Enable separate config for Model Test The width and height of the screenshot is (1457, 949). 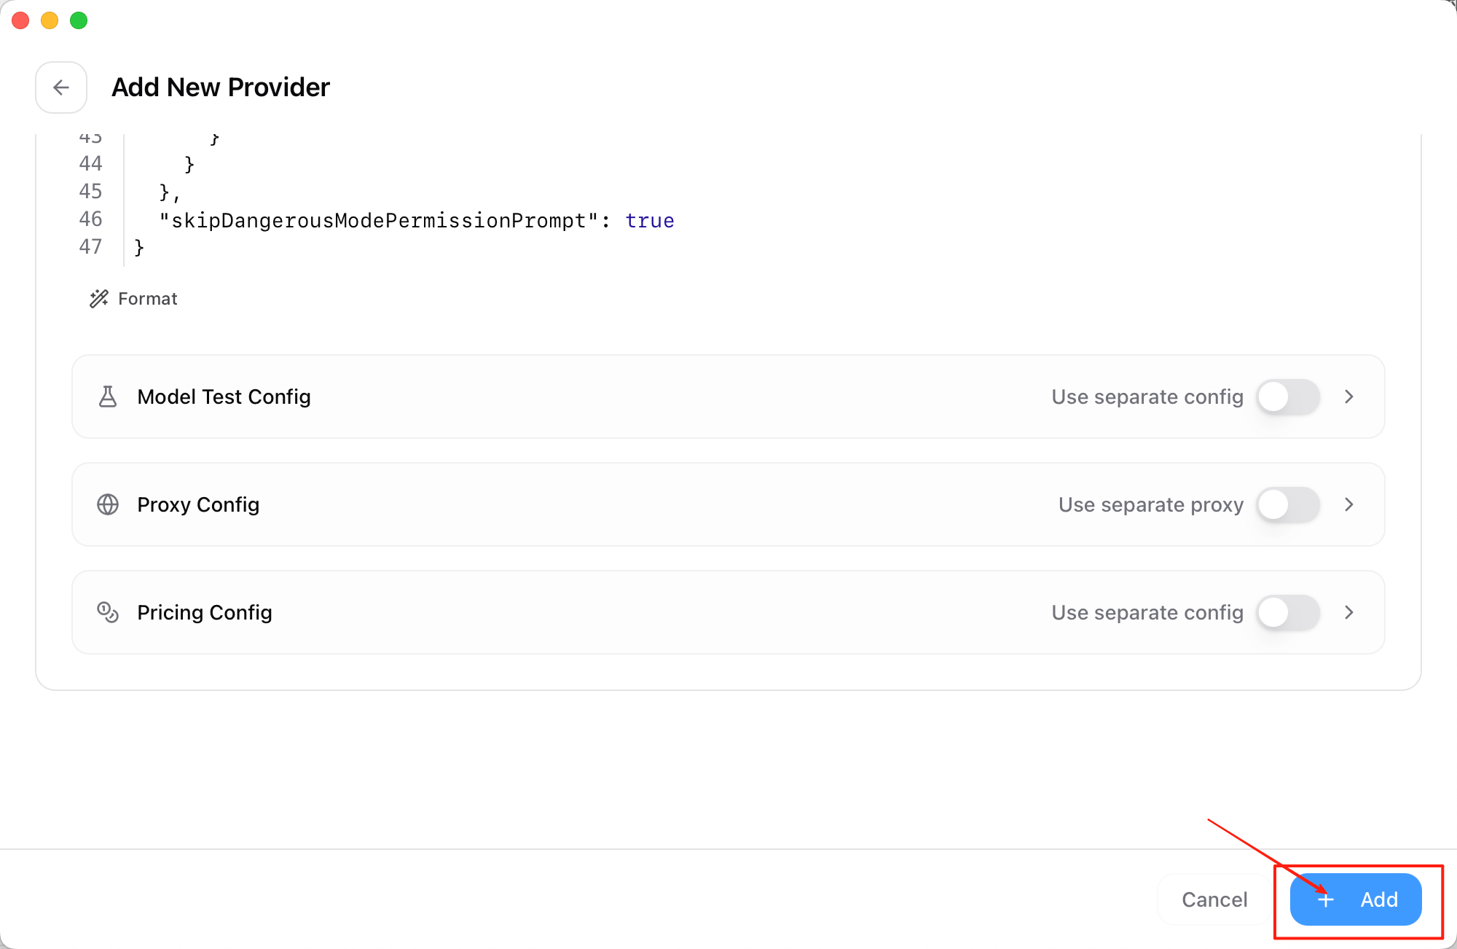(x=1287, y=397)
